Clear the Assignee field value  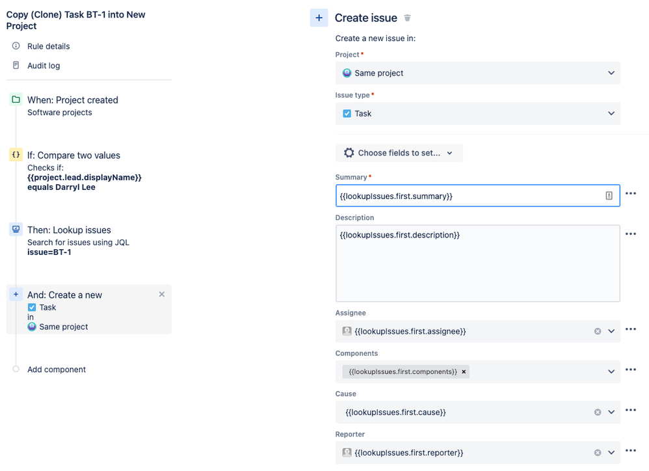[598, 331]
